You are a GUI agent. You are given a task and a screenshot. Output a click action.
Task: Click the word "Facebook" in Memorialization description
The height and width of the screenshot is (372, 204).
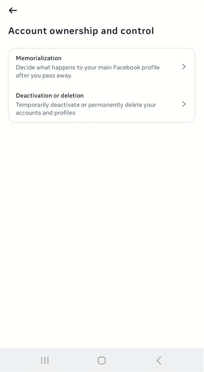click(x=127, y=67)
